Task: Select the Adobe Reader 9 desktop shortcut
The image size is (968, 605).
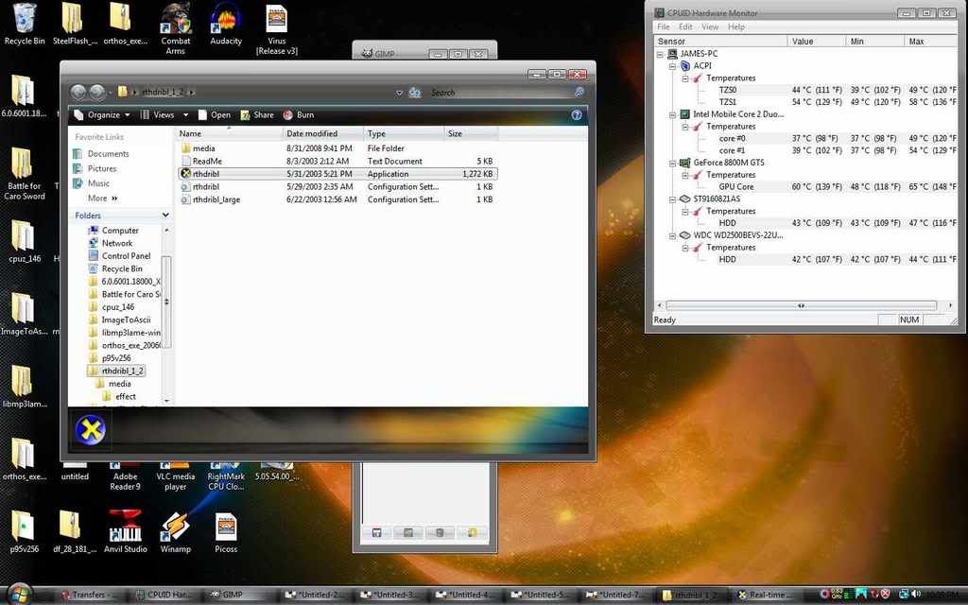Action: point(126,477)
